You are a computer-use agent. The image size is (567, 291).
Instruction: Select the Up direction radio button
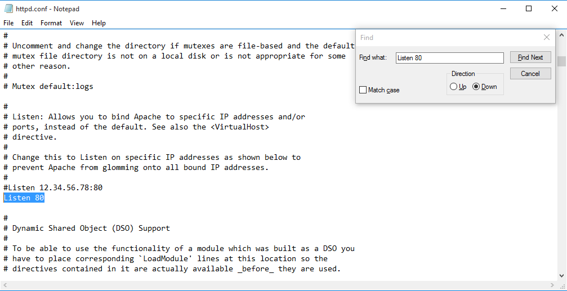454,87
